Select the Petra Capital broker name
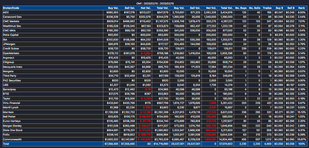 pyautogui.click(x=11, y=35)
